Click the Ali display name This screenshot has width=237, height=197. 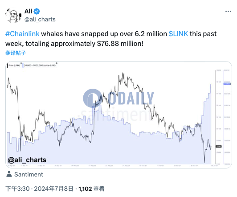tap(28, 11)
